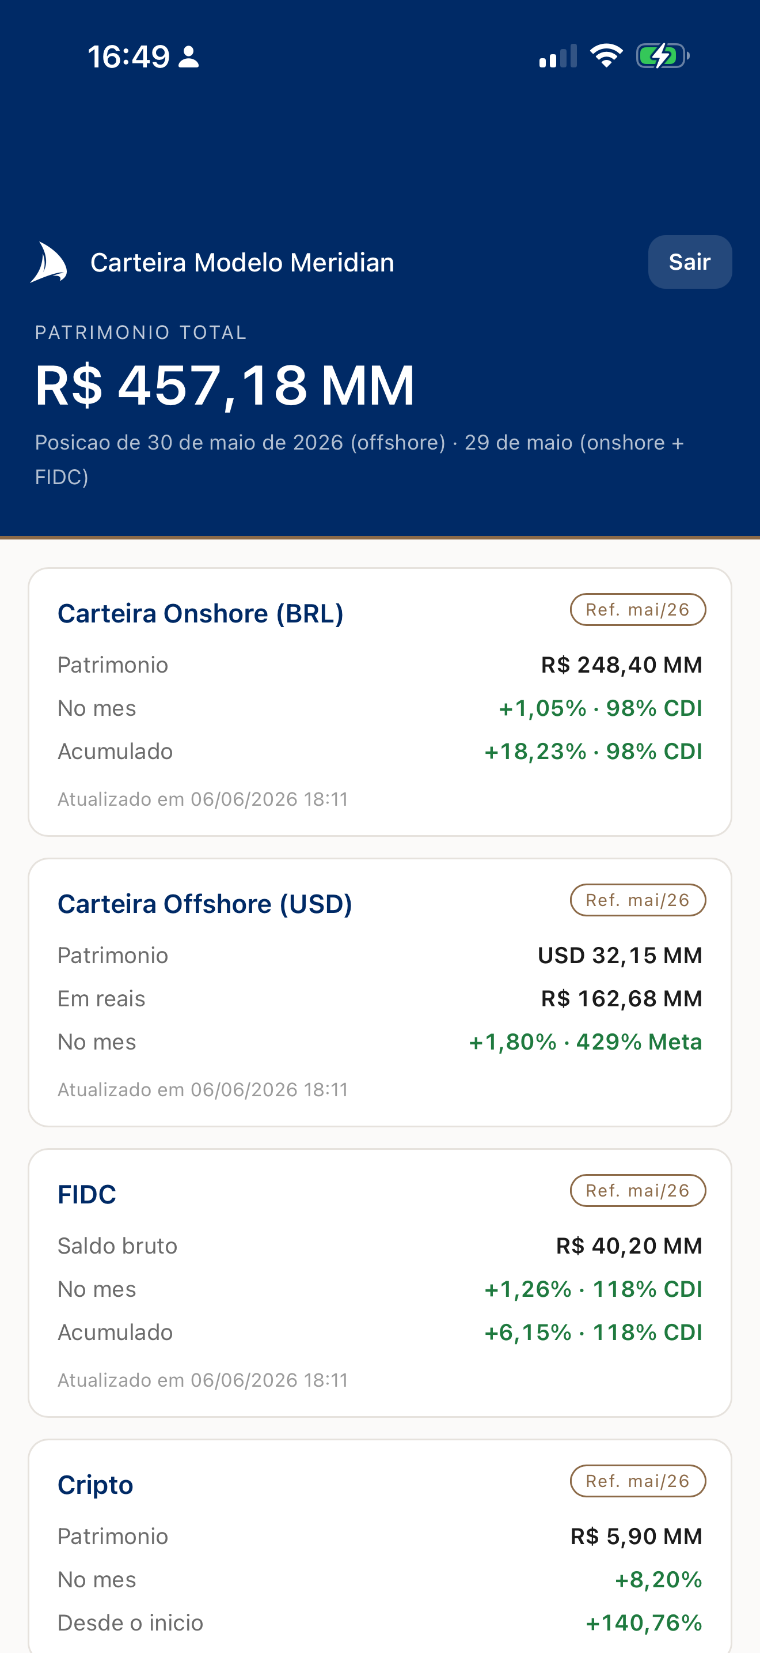Screen dimensions: 760x1653
Task: Open the Cripto card title
Action: (x=96, y=1485)
